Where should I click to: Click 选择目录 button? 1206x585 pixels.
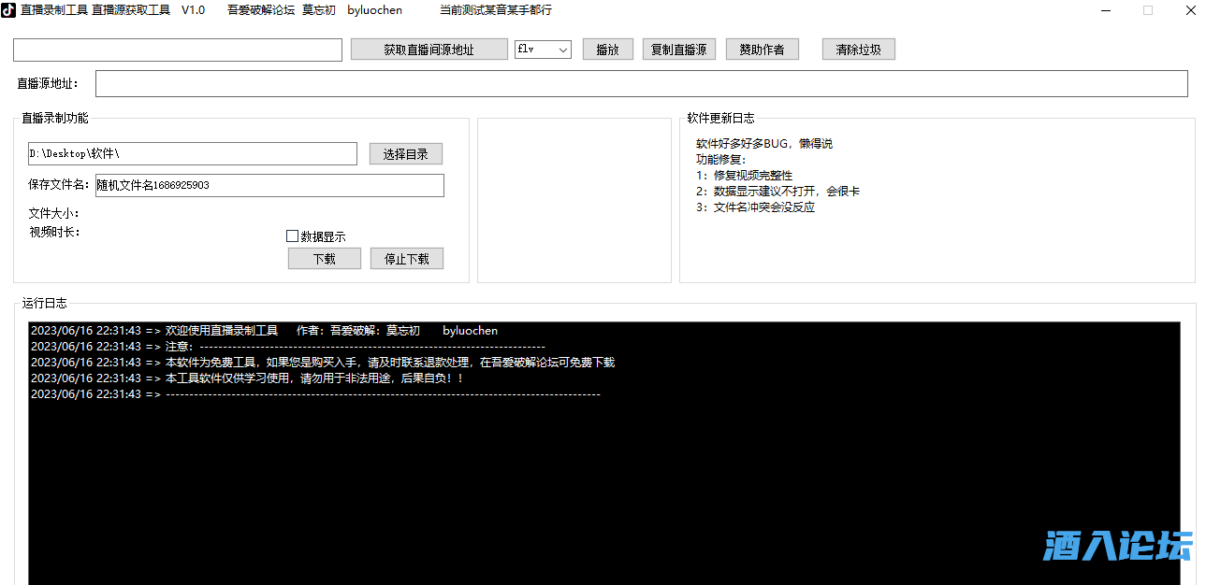(x=406, y=154)
